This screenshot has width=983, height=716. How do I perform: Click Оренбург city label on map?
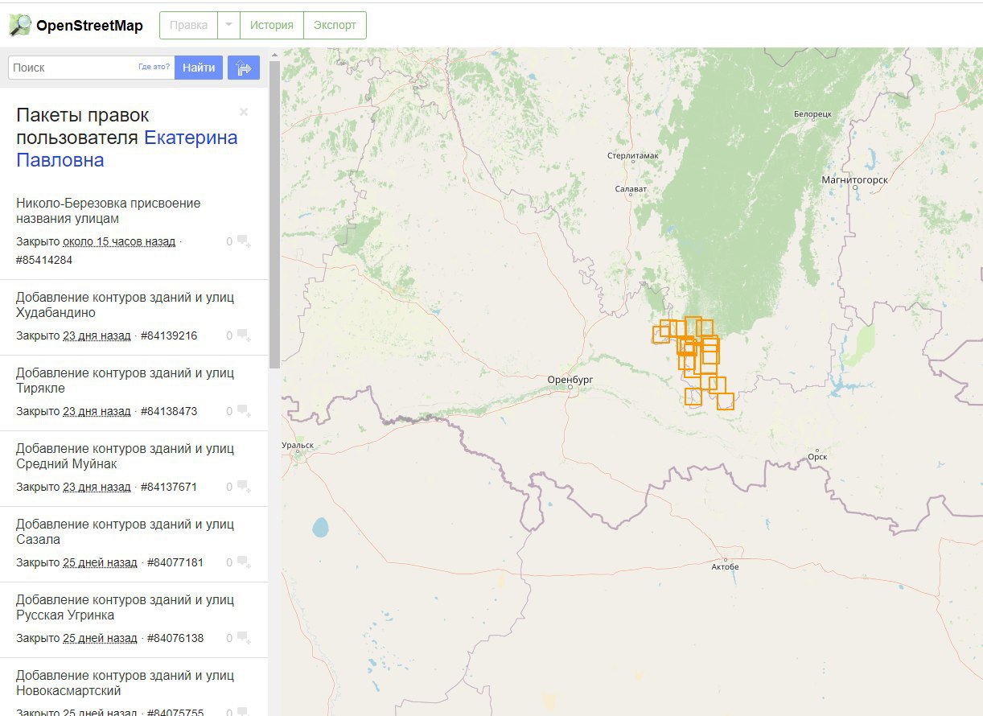pyautogui.click(x=570, y=378)
